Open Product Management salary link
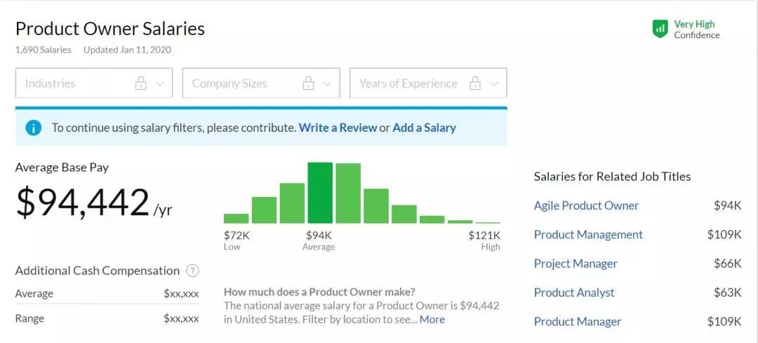758x343 pixels. click(588, 234)
